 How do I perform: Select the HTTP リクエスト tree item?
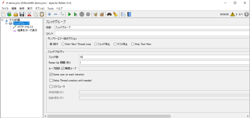click(x=26, y=27)
